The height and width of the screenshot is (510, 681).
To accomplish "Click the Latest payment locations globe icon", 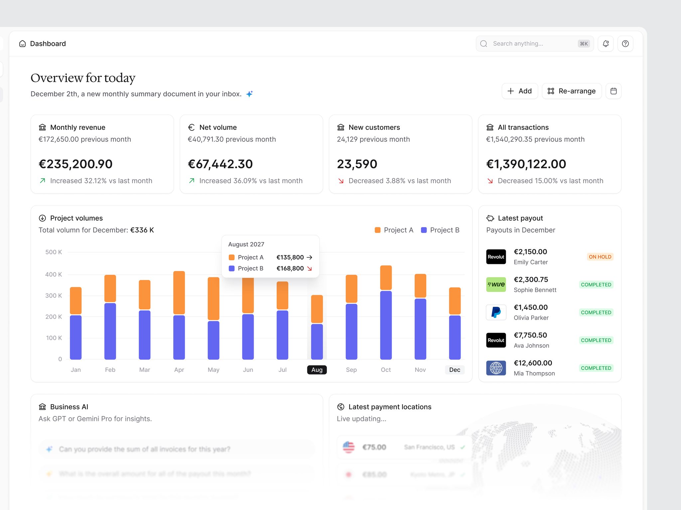I will pos(340,407).
